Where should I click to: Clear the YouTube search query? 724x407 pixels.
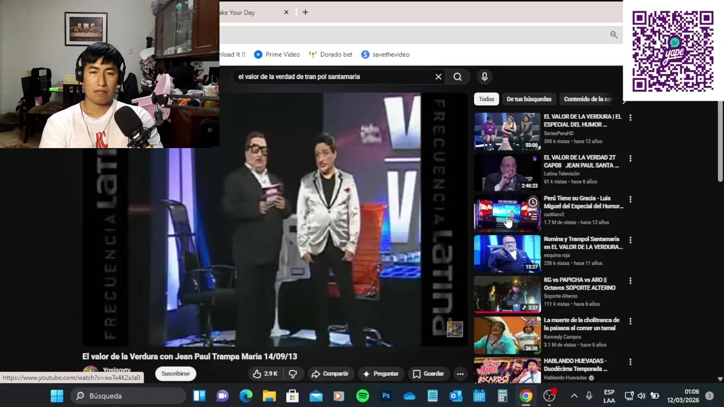click(438, 77)
